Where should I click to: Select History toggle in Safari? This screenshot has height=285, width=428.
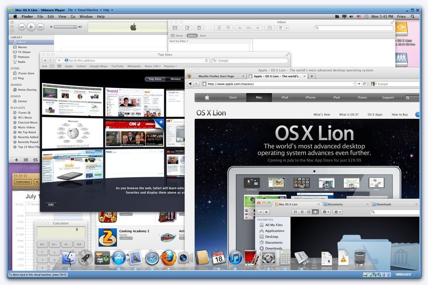175,79
